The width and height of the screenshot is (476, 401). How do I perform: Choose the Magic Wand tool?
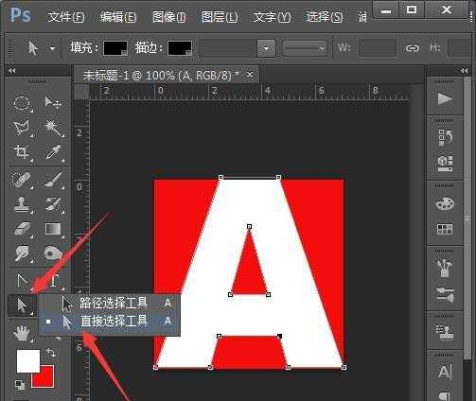(53, 128)
